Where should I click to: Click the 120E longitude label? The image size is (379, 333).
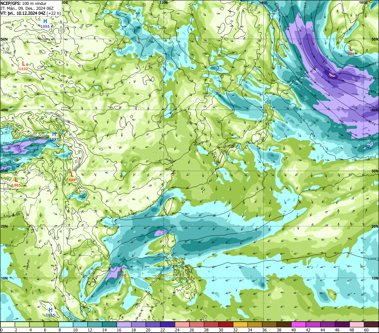coord(164,2)
